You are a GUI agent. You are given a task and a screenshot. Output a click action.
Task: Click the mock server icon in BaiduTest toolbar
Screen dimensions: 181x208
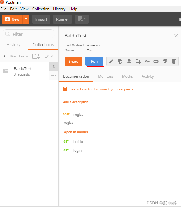click(x=156, y=61)
